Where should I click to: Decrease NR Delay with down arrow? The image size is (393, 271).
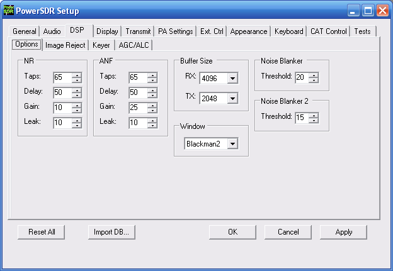point(77,95)
